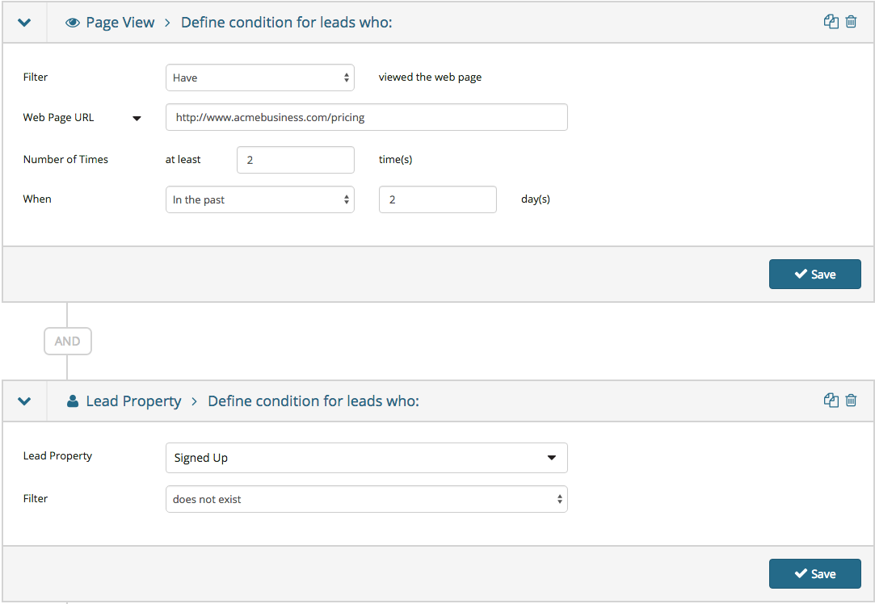
Task: Open the 'does not exist' filter dropdown
Action: coord(367,499)
